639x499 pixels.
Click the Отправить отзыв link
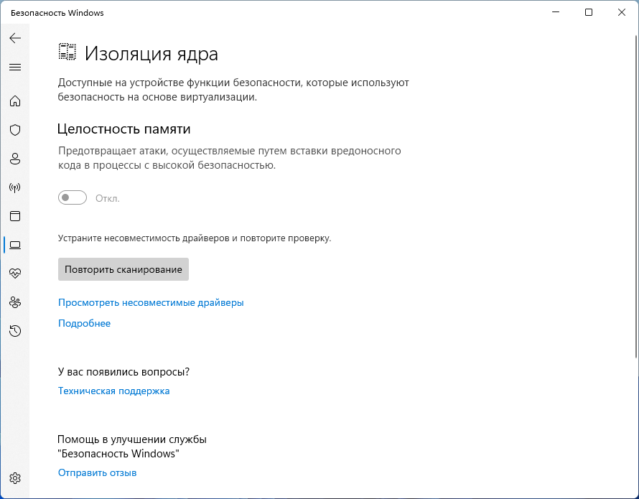97,473
